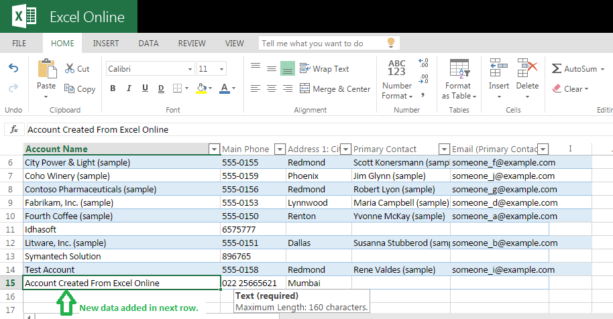Copy the selected cell
This screenshot has height=319, width=613.
(80, 89)
